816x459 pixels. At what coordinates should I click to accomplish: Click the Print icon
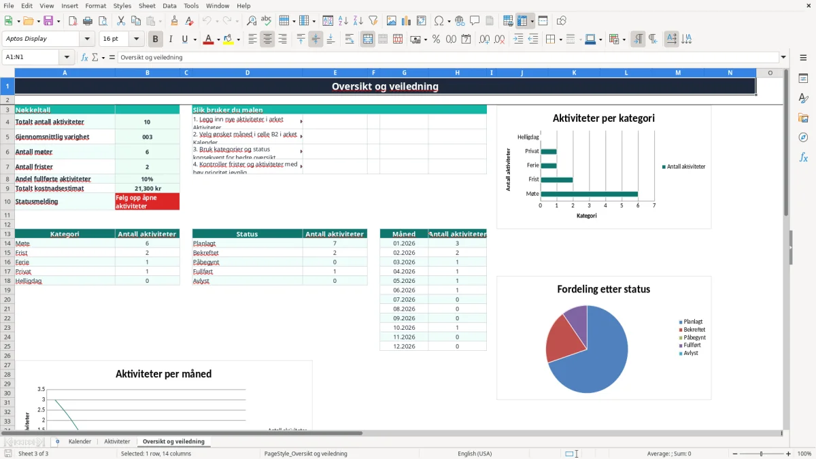pyautogui.click(x=88, y=21)
